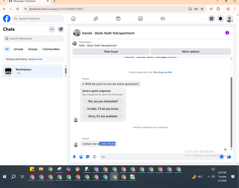Open the emoji picker in message box
Image resolution: width=239 pixels, height=188 pixels.
[221, 157]
